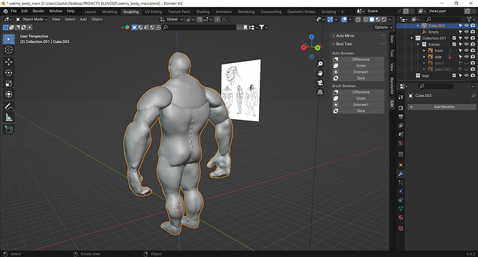Click Brush Boolean Intersect button
The width and height of the screenshot is (478, 257).
click(358, 105)
